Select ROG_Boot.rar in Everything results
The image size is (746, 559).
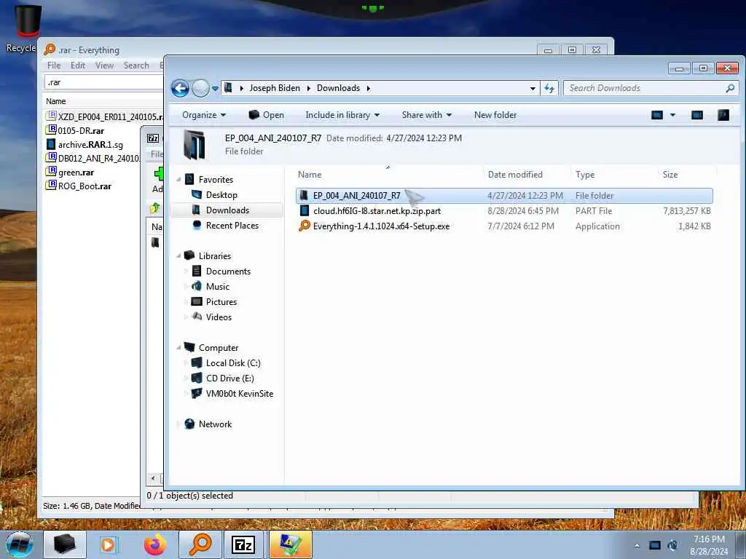85,186
